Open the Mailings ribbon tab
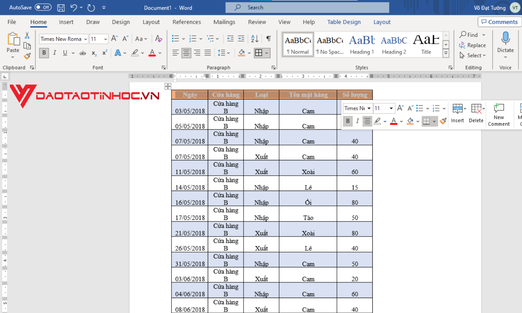The height and width of the screenshot is (313, 522). coord(224,22)
